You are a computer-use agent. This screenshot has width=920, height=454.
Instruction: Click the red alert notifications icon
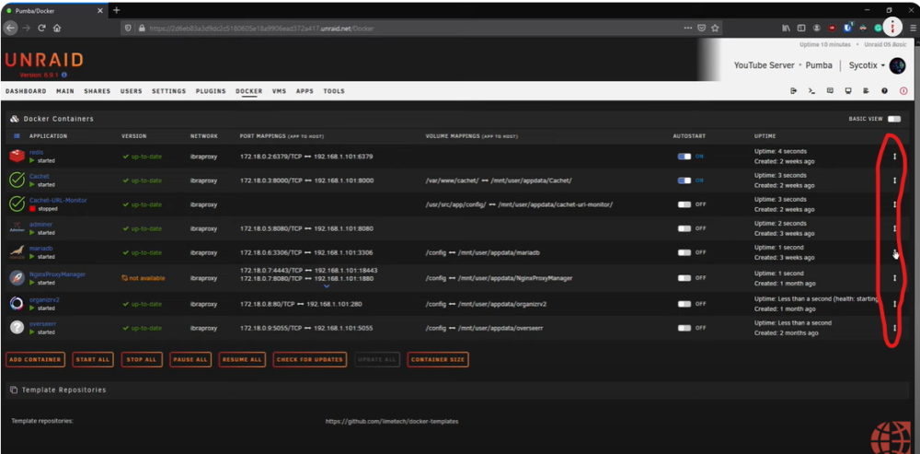[x=903, y=91]
